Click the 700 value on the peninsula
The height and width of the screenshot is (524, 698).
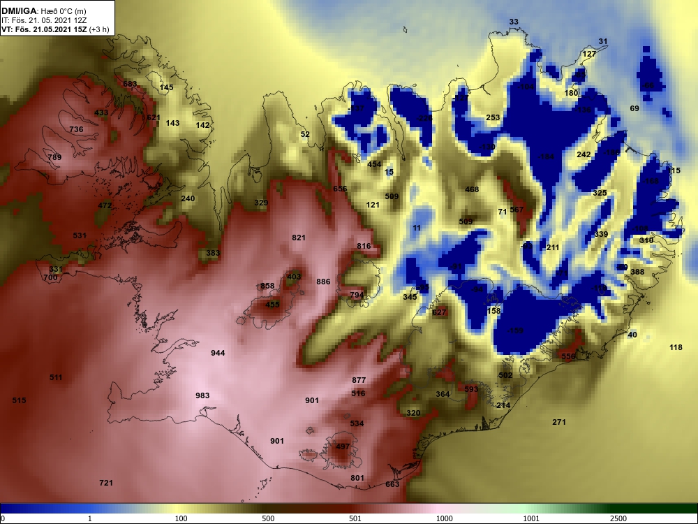pos(50,277)
